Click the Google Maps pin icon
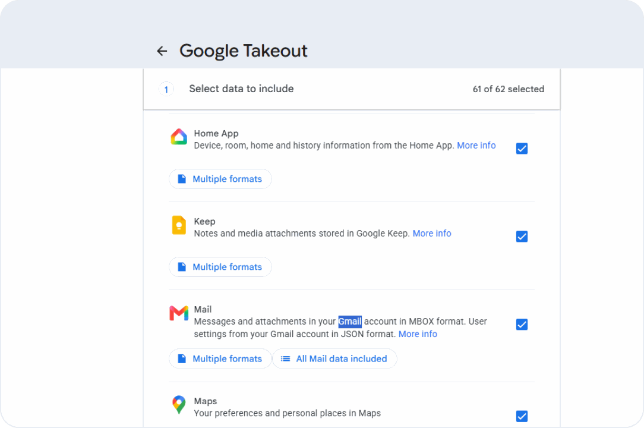The width and height of the screenshot is (644, 428). (x=179, y=405)
